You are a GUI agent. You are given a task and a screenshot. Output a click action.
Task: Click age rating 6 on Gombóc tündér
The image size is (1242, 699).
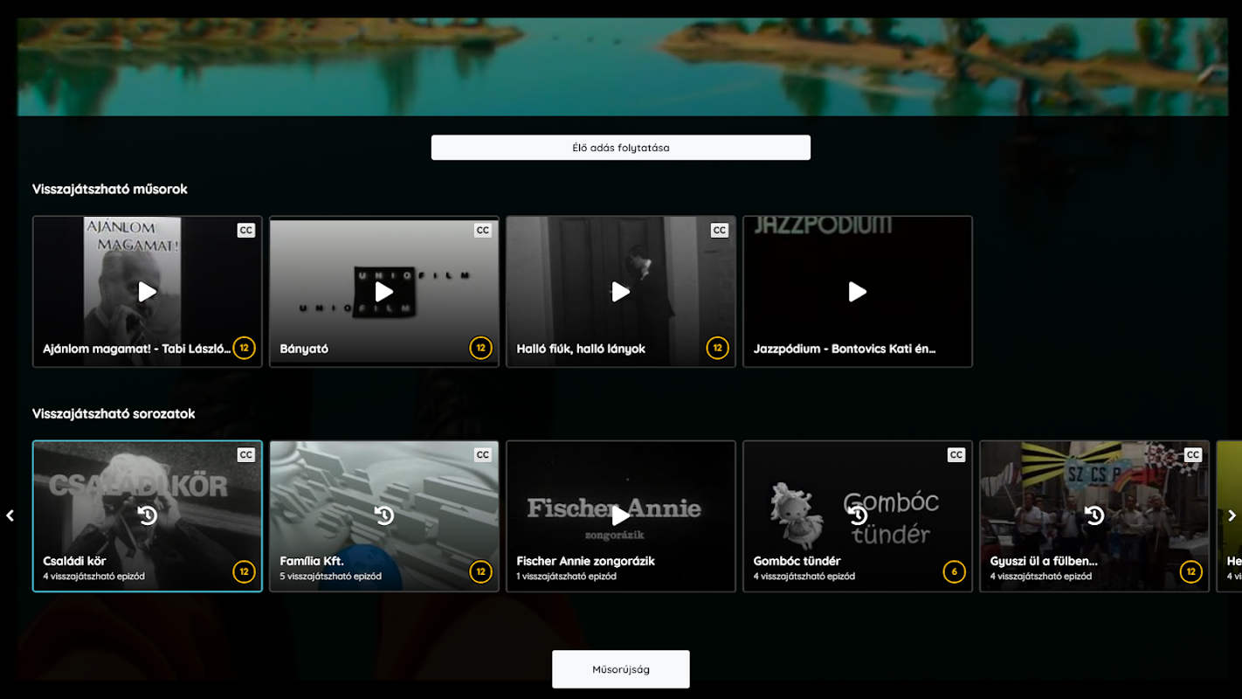tap(954, 572)
